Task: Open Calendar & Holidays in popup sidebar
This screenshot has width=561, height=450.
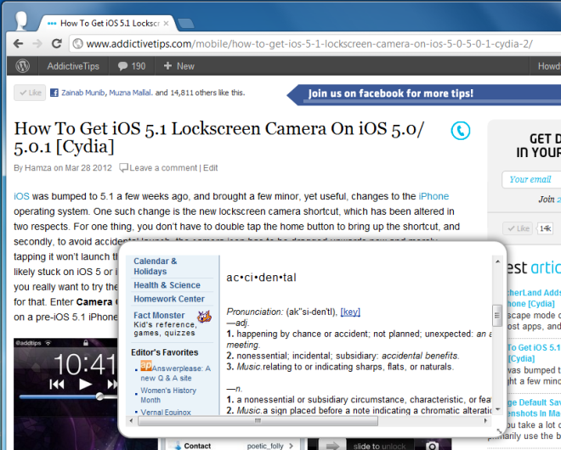Action: click(x=156, y=267)
